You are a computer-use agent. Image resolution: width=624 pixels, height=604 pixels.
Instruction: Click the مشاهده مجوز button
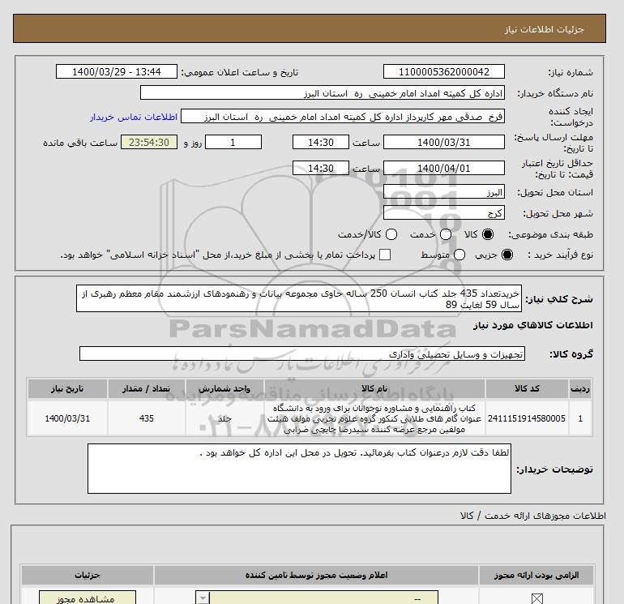click(88, 598)
